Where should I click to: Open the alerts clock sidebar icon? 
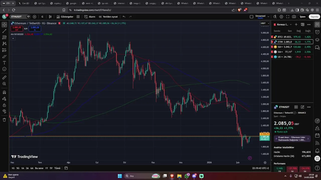pos(317,32)
